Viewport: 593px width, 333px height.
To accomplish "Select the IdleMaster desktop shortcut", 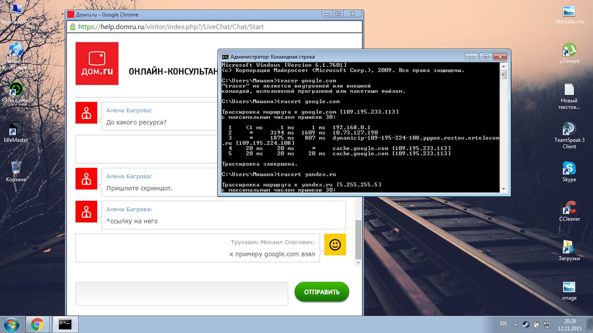I will pos(16,132).
